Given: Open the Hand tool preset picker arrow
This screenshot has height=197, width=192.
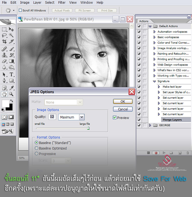Looking at the screenshot, I should tap(14, 10).
